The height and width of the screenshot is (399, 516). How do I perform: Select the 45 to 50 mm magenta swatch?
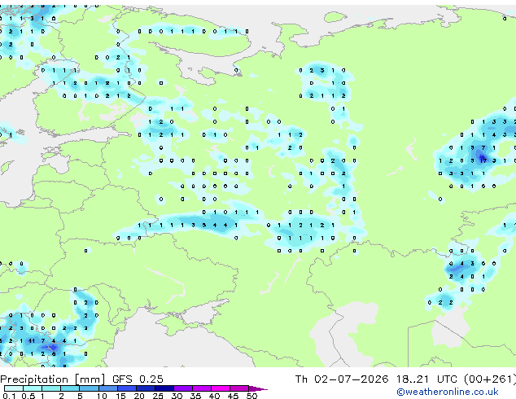tap(239, 388)
